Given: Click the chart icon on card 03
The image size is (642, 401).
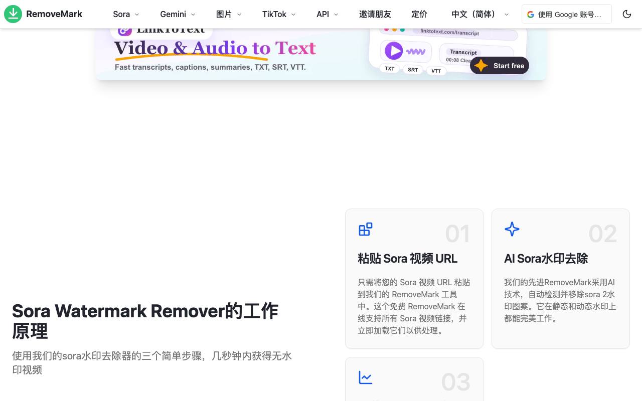Looking at the screenshot, I should [x=366, y=377].
